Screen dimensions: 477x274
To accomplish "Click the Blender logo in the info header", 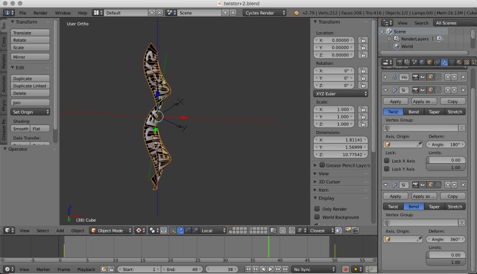I will 296,13.
